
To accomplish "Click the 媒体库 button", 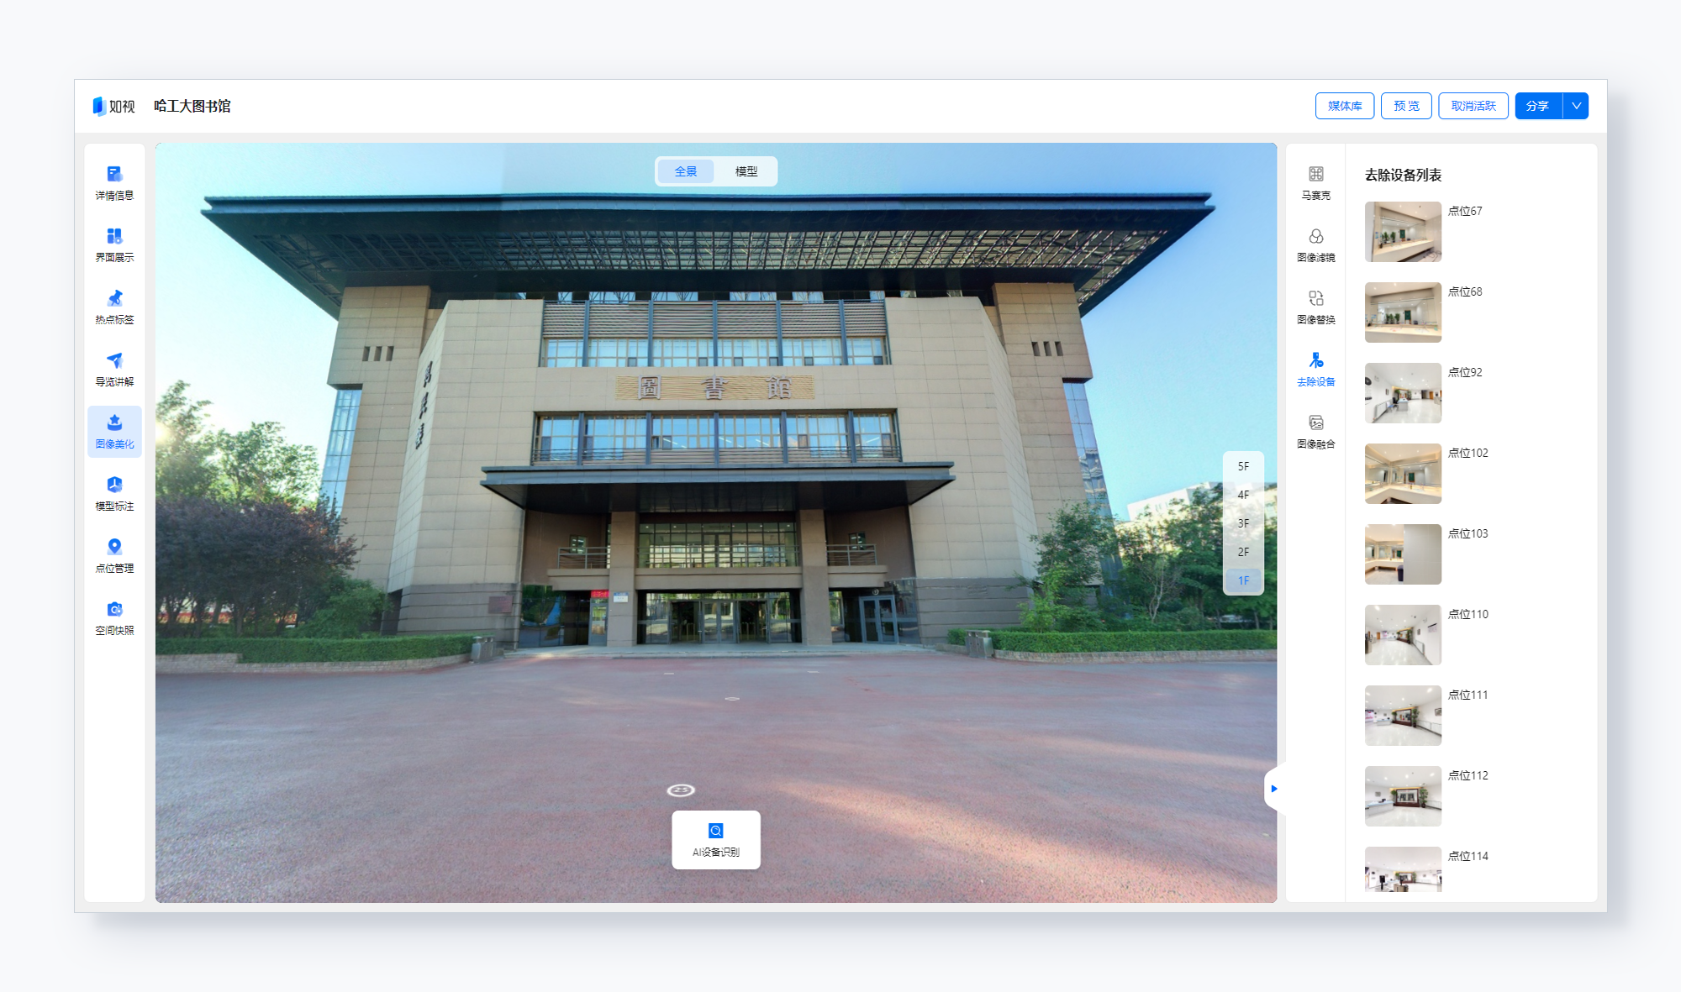I will (1345, 106).
